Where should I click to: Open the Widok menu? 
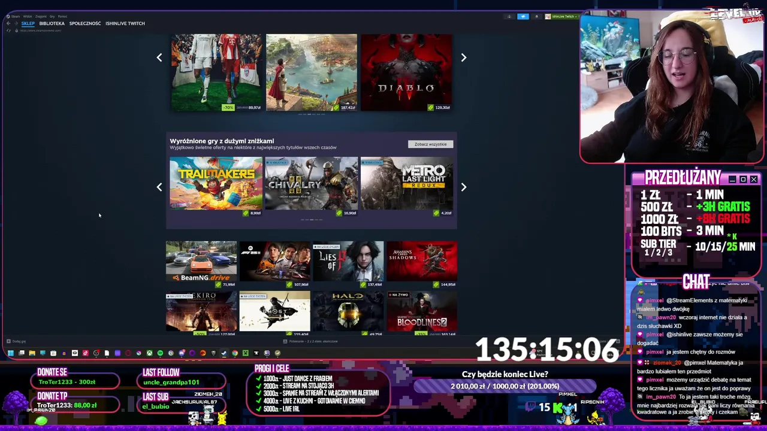click(28, 16)
